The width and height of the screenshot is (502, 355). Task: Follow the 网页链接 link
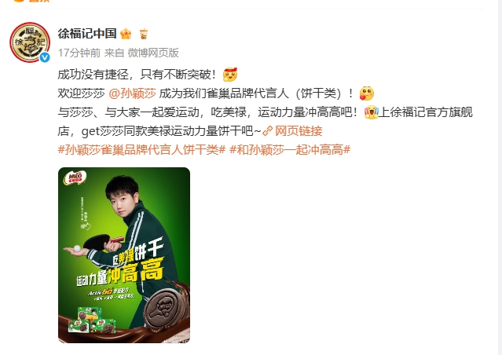click(x=299, y=130)
